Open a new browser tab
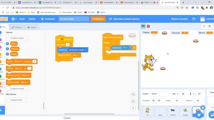The width and height of the screenshot is (214, 120). [183, 2]
